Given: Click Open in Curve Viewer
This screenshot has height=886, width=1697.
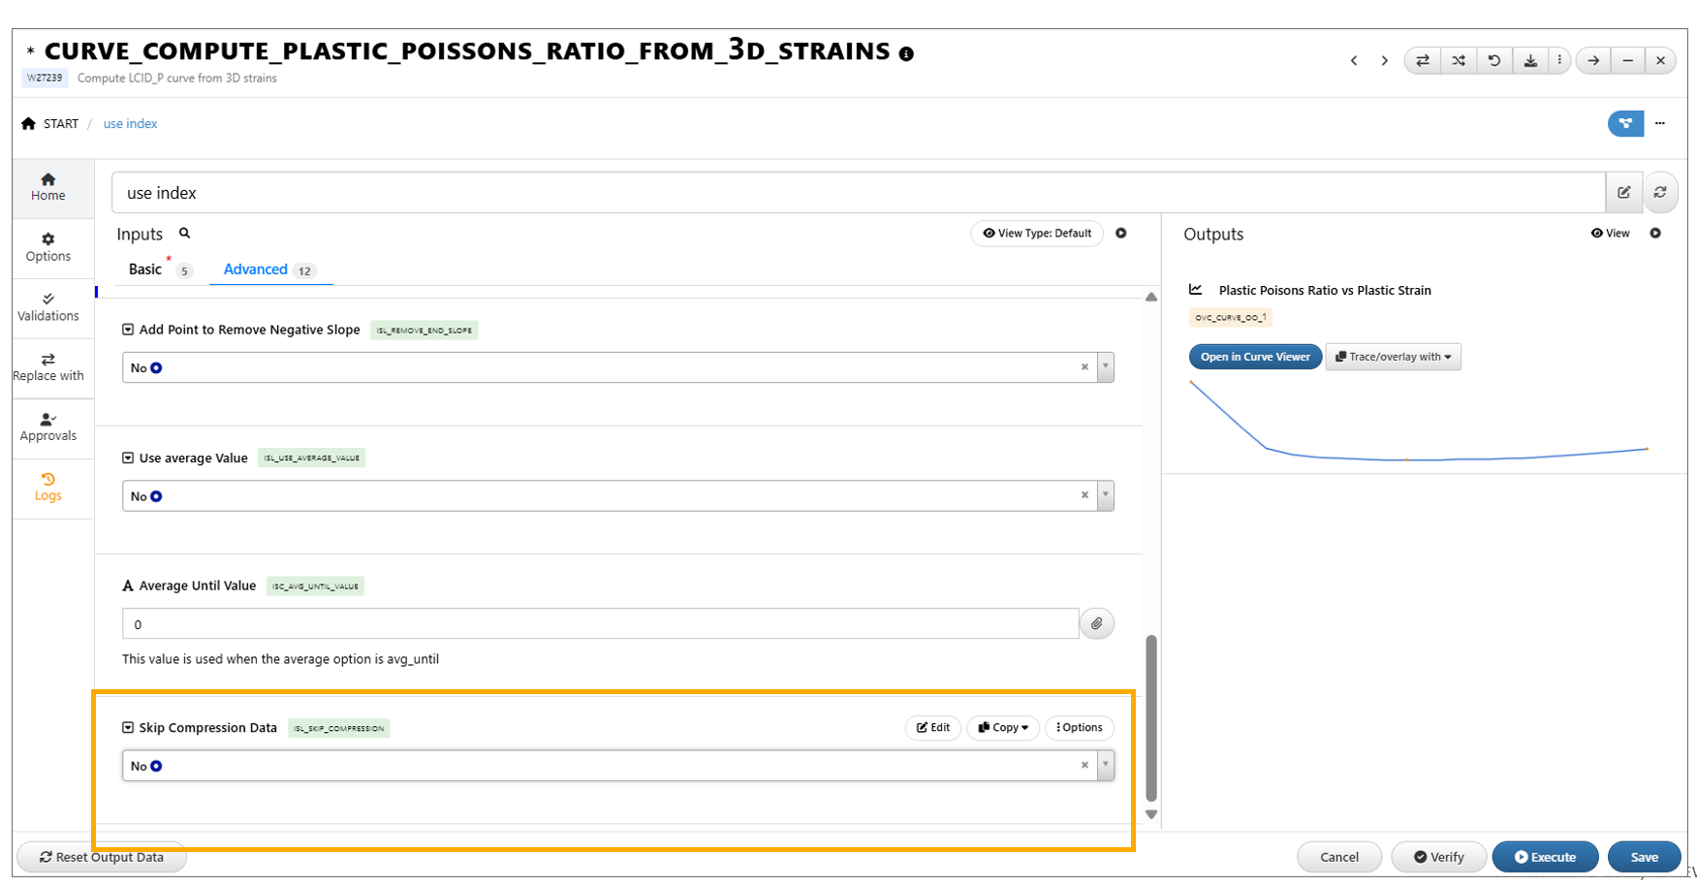Looking at the screenshot, I should (x=1255, y=357).
